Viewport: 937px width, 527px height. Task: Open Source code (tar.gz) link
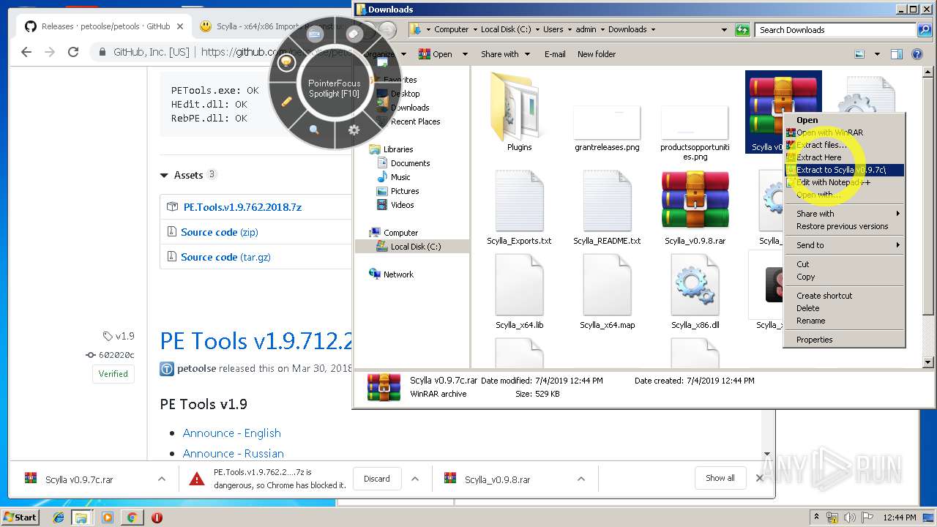[225, 257]
